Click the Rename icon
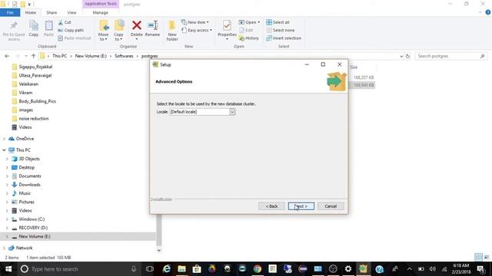 [x=152, y=25]
